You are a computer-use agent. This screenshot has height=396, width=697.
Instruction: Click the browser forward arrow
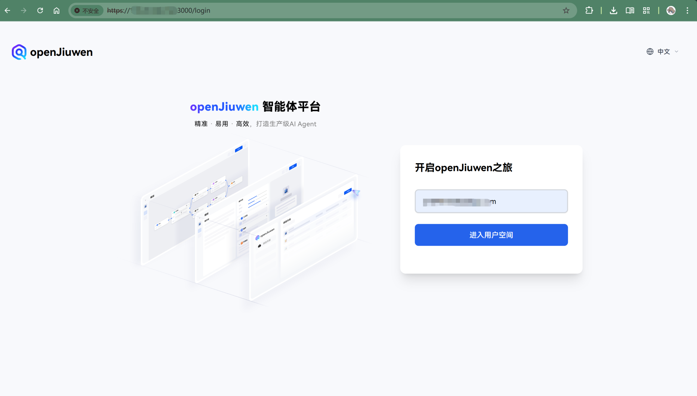click(24, 11)
